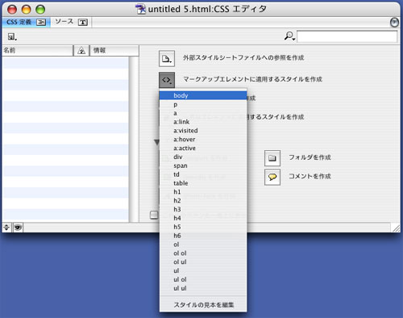Switch to the ソース tab
The image size is (403, 318).
(x=71, y=22)
